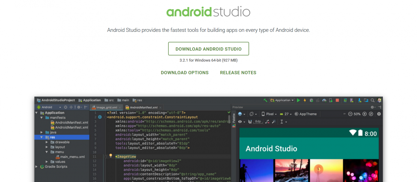417x182 pixels.
Task: Click the AppTheme button in preview
Action: pyautogui.click(x=306, y=114)
